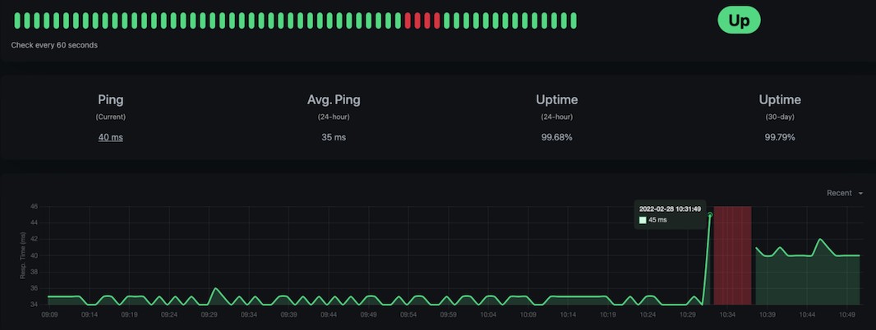Click the Resp. Time (ms) axis label
The height and width of the screenshot is (330, 876).
[x=23, y=255]
